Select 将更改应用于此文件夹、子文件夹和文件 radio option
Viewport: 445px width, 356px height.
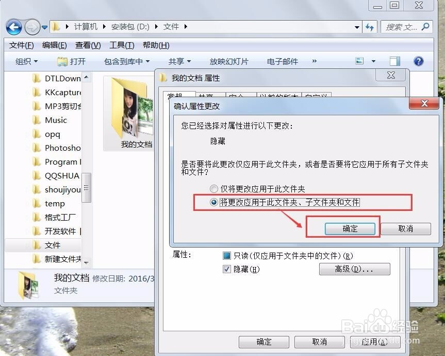tap(285, 202)
